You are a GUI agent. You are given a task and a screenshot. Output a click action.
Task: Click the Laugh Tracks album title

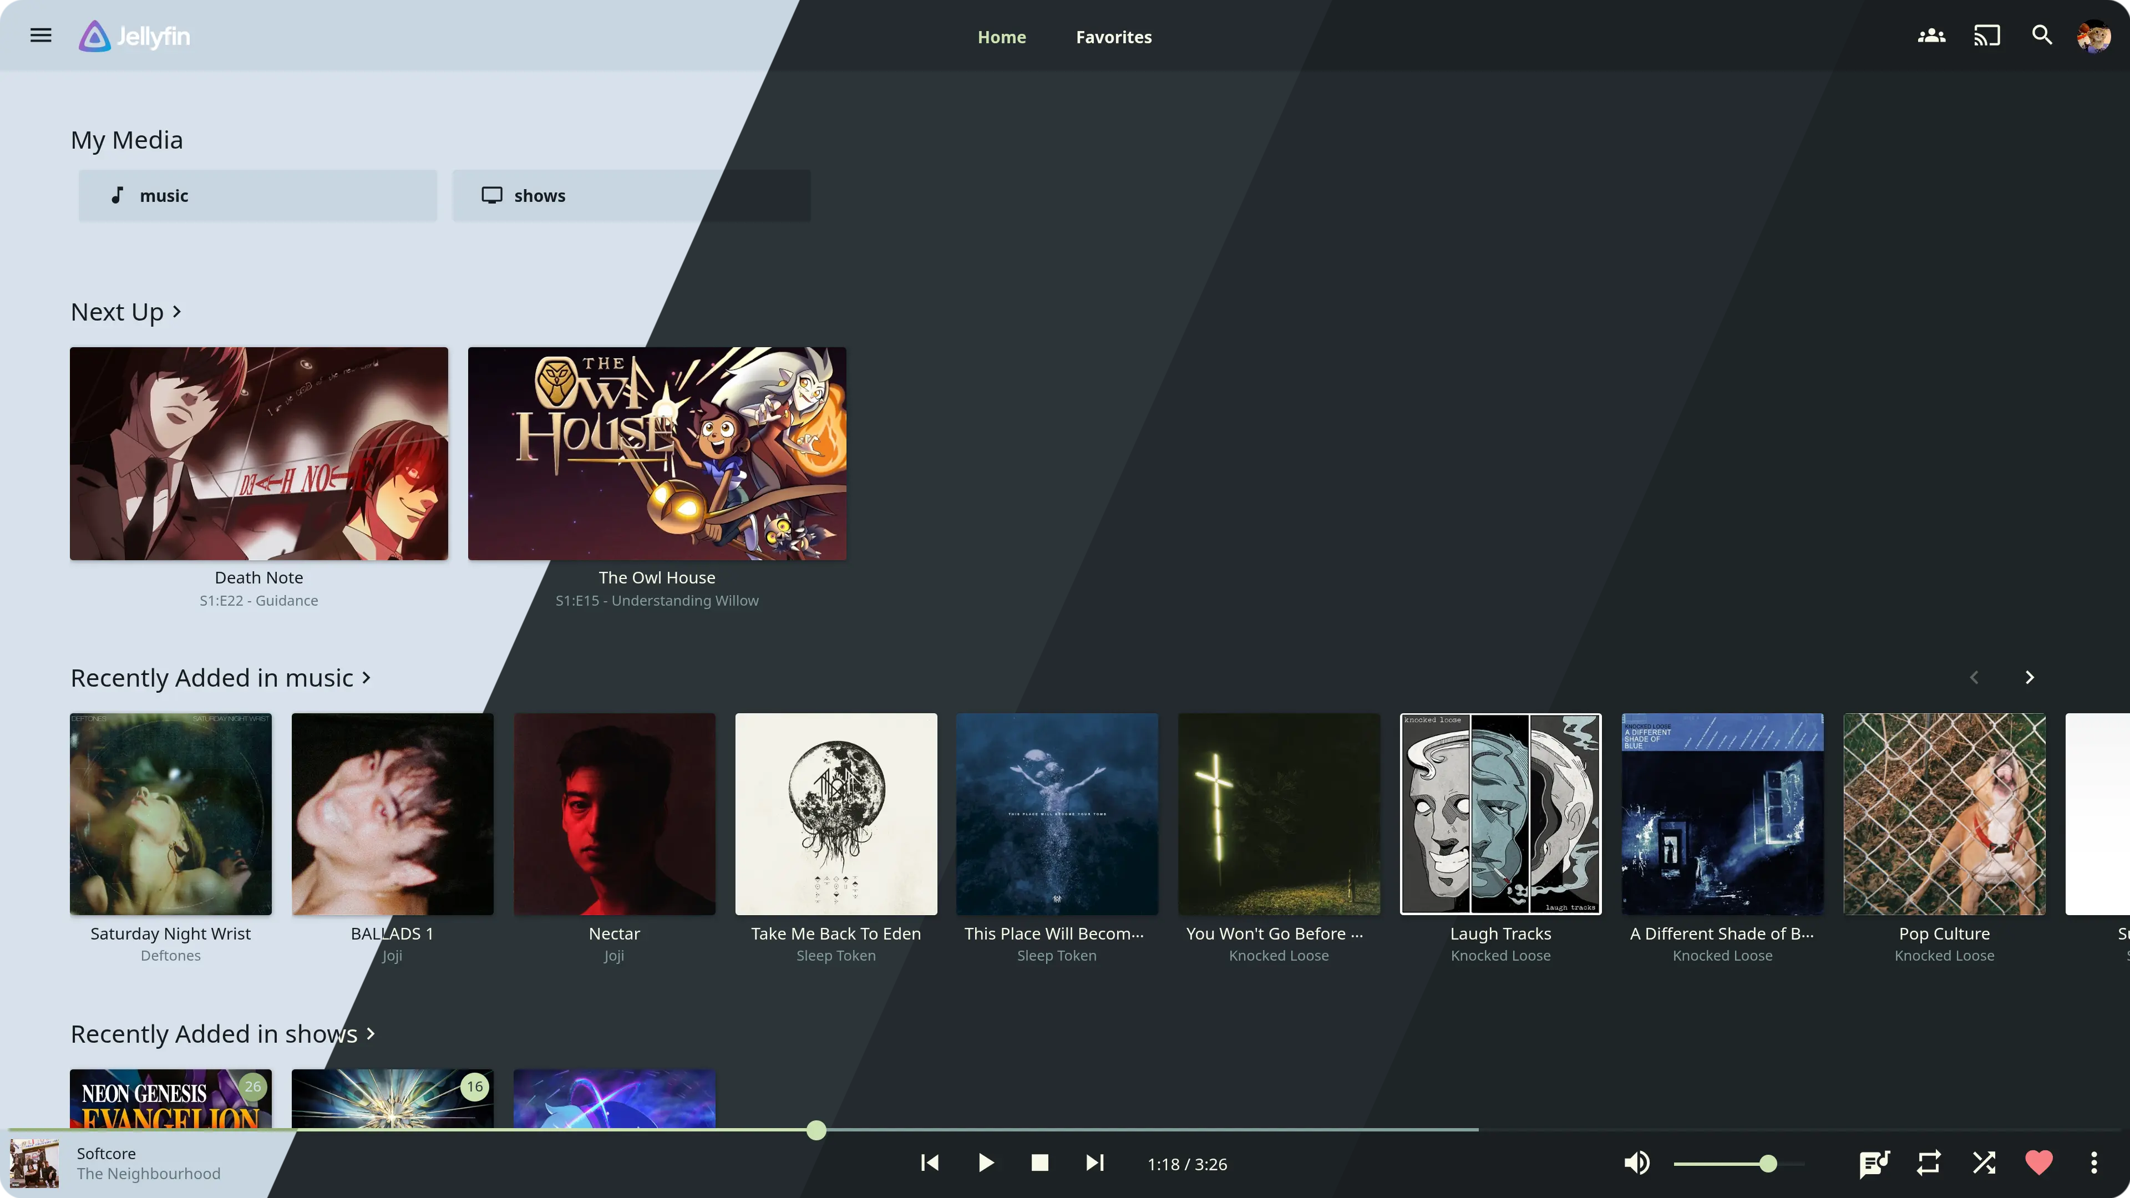(x=1501, y=934)
